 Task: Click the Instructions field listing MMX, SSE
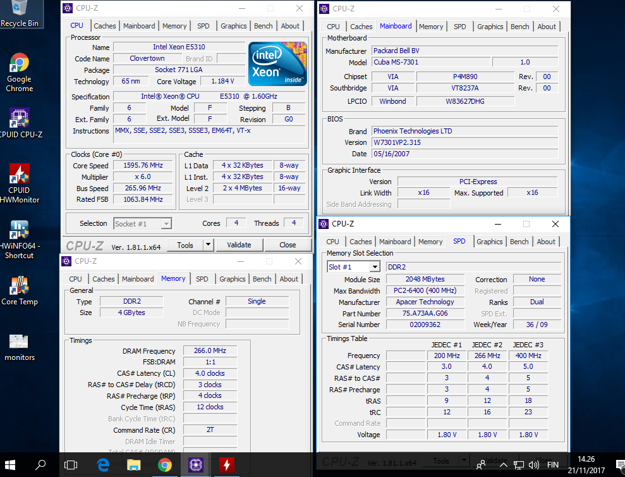click(210, 135)
